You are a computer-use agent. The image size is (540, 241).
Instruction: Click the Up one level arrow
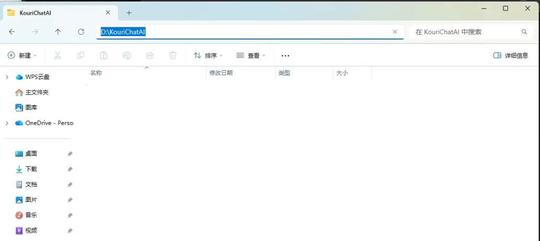coord(58,32)
